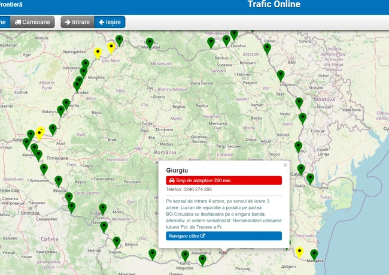Image resolution: width=389 pixels, height=275 pixels.
Task: Click the green marker beside Vršac
Action: tap(59, 180)
